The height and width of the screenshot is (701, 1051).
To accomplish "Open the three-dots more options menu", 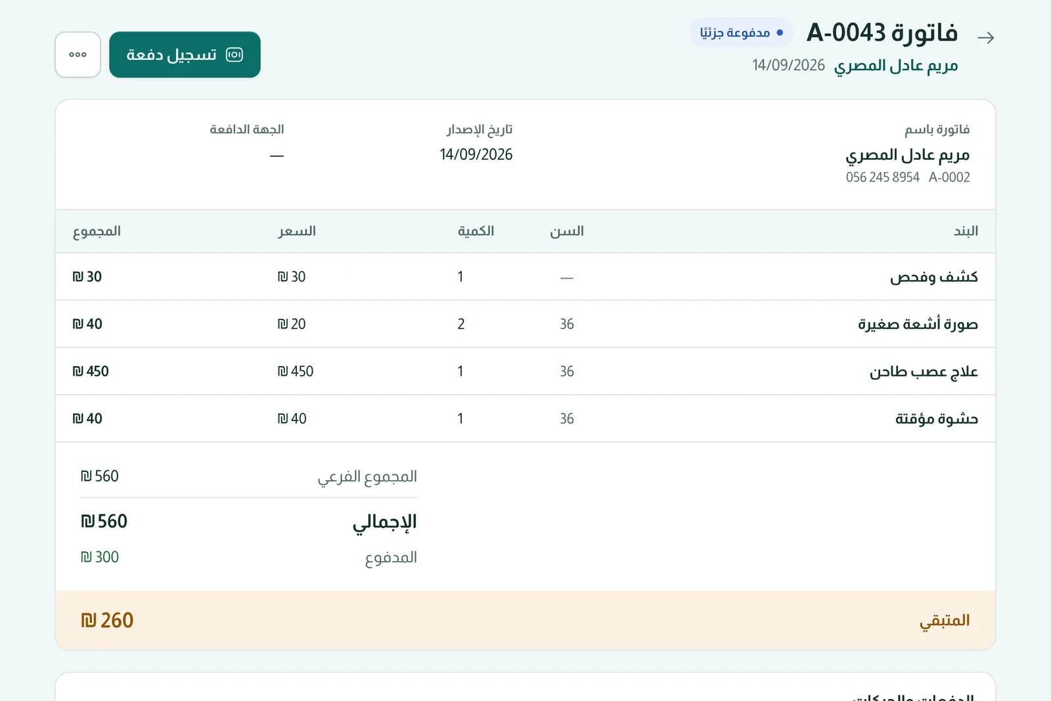I will click(78, 55).
